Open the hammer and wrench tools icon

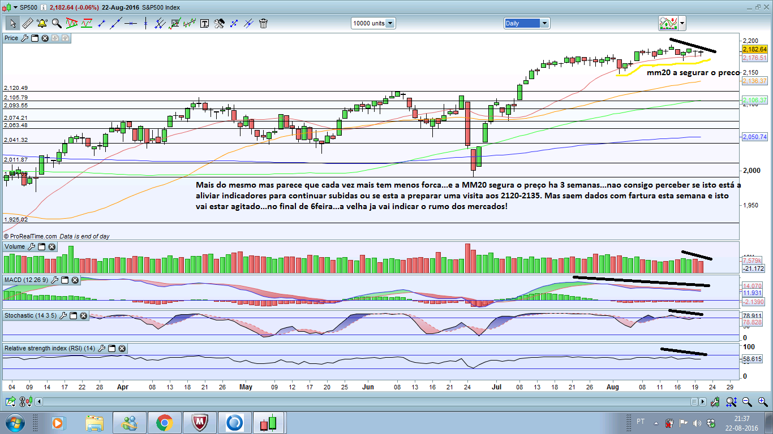[x=219, y=23]
